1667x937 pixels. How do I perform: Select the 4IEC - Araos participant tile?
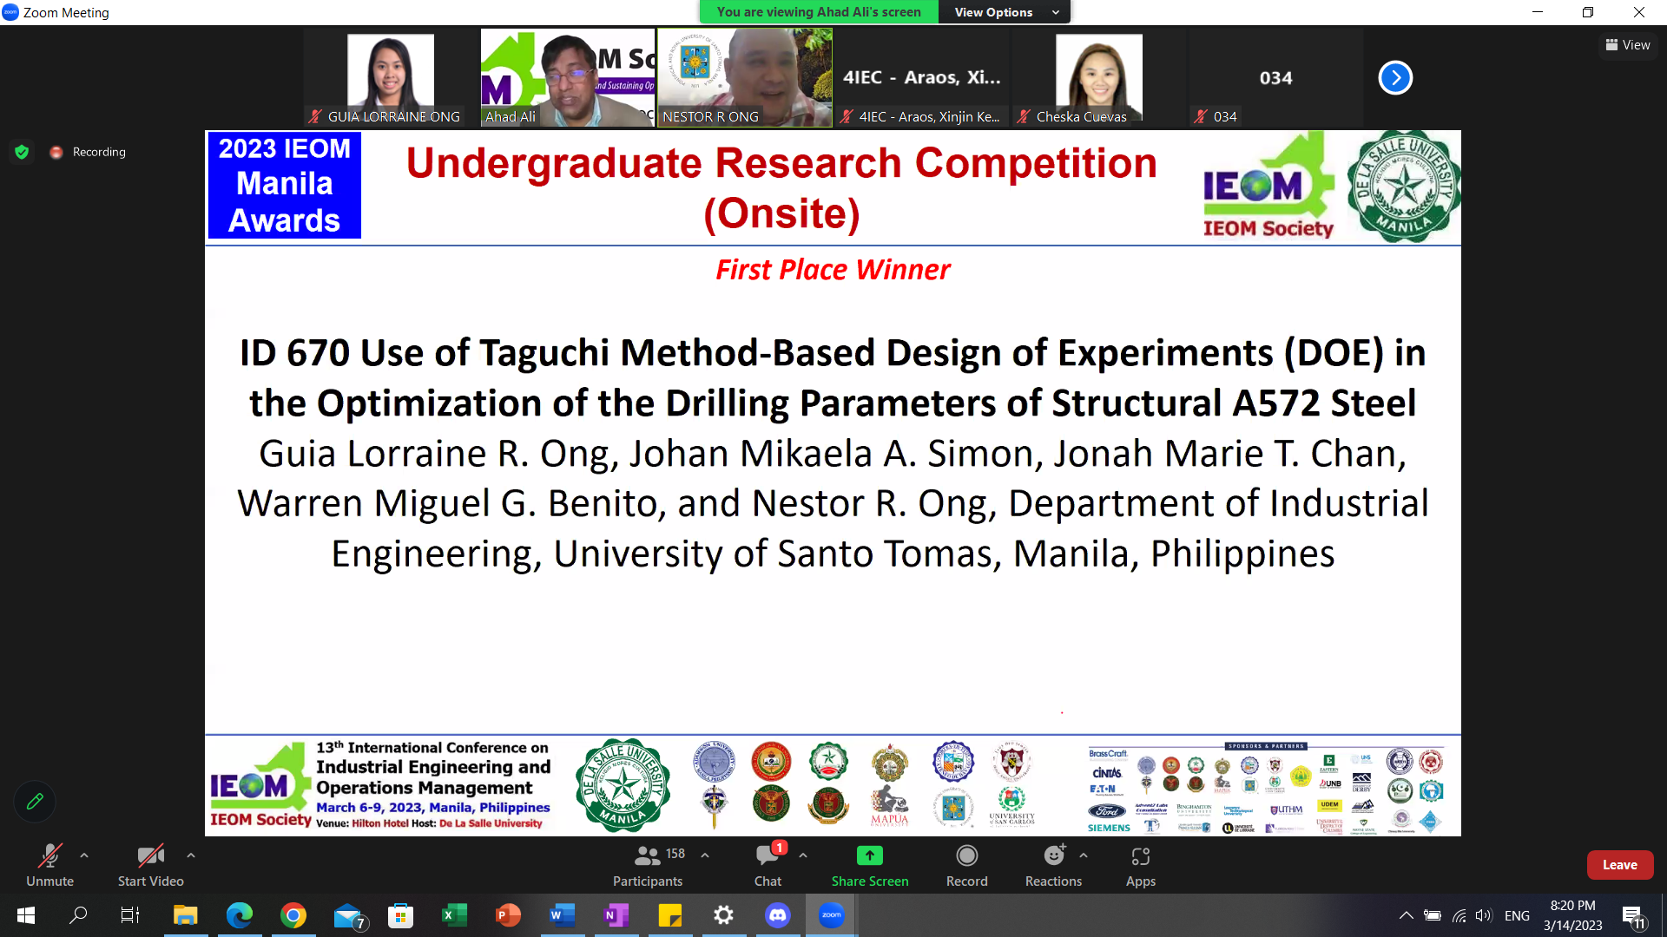pos(922,78)
